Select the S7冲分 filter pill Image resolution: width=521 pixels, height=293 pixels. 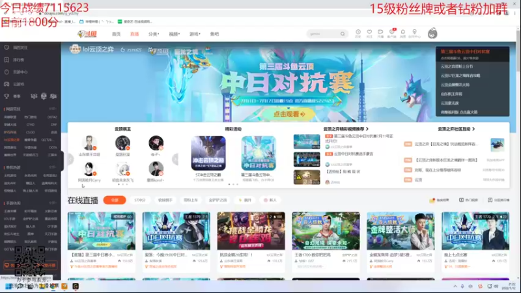[140, 200]
